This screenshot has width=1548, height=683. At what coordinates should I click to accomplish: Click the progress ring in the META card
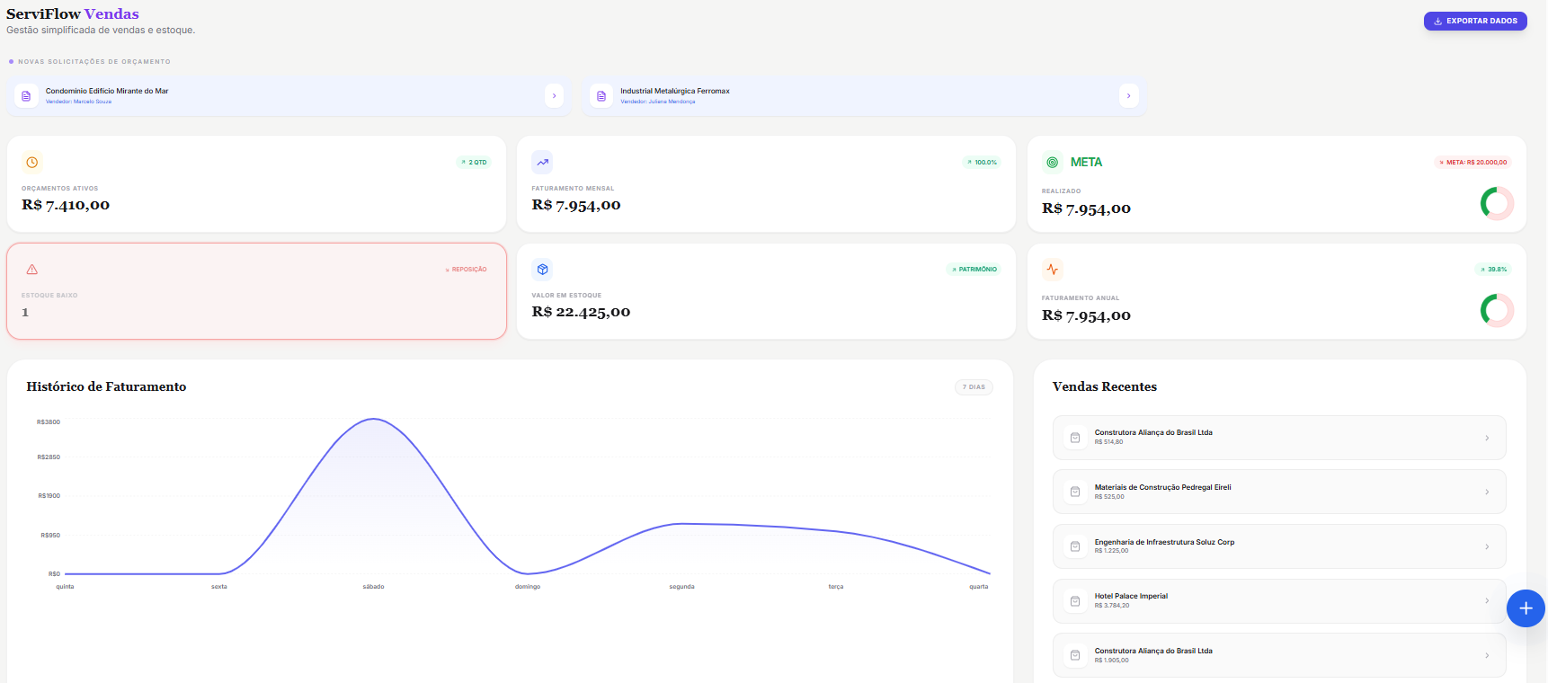[x=1497, y=203]
